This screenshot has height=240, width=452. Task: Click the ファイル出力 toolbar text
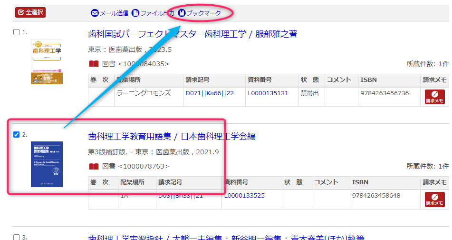157,13
